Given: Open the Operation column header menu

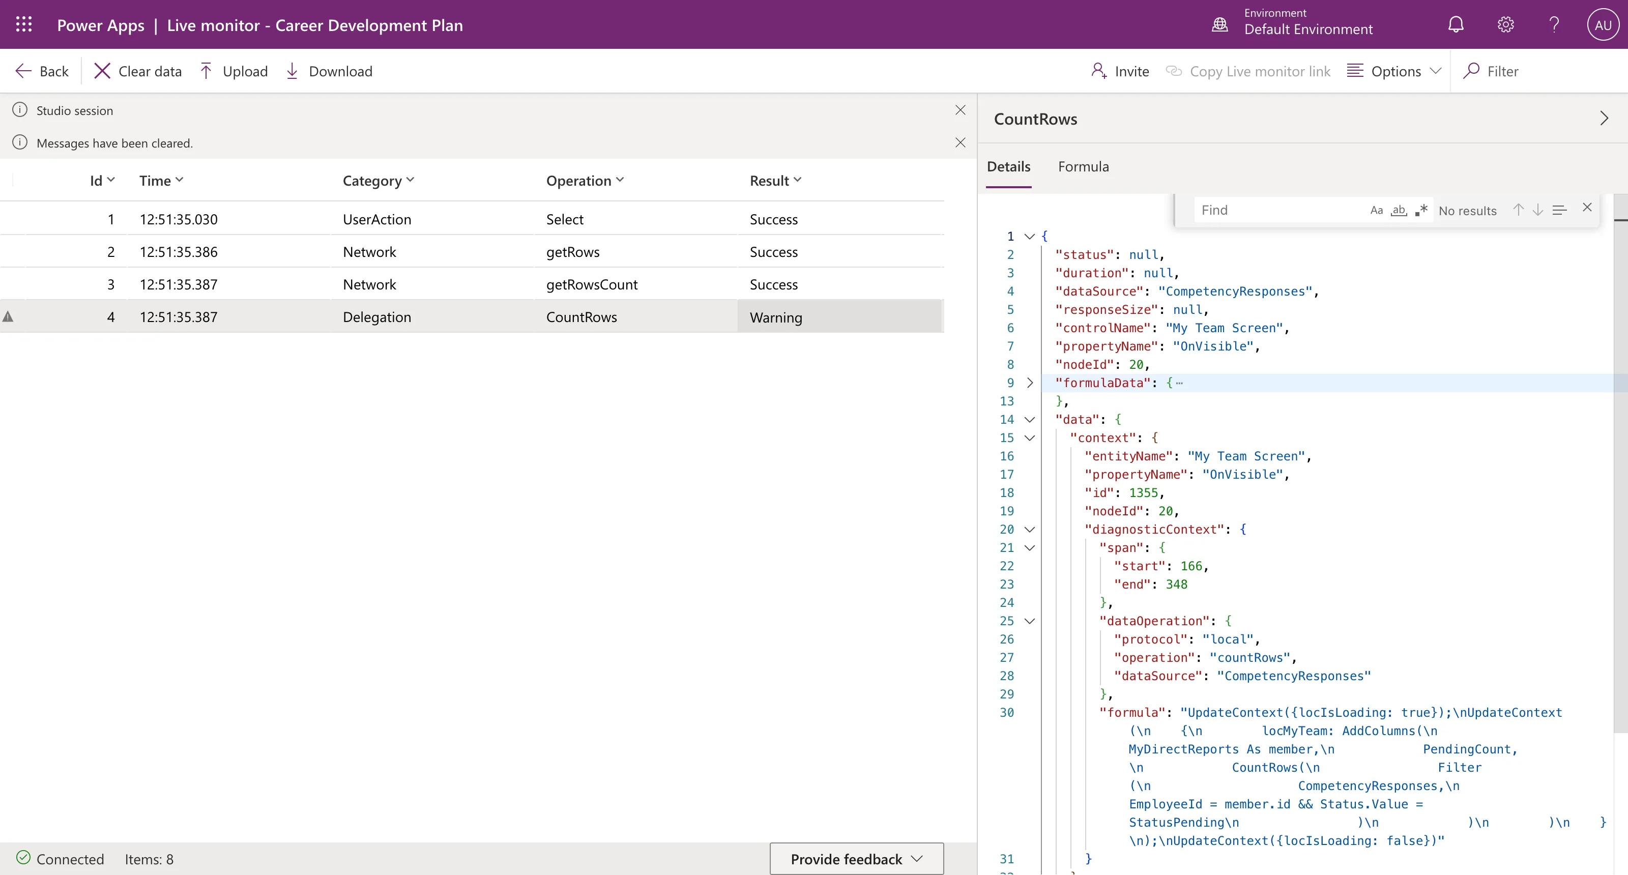Looking at the screenshot, I should tap(585, 181).
